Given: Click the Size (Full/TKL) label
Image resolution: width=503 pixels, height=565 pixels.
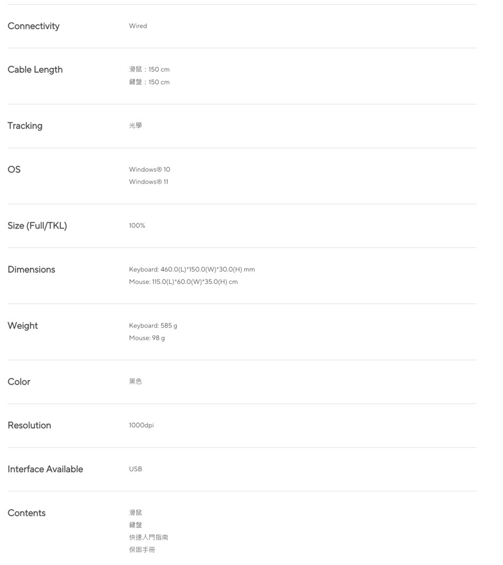Looking at the screenshot, I should 37,226.
